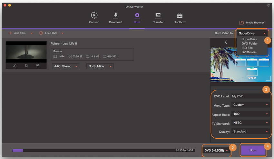Click the resolution frame icon
This screenshot has width=274, height=159.
point(105,56)
